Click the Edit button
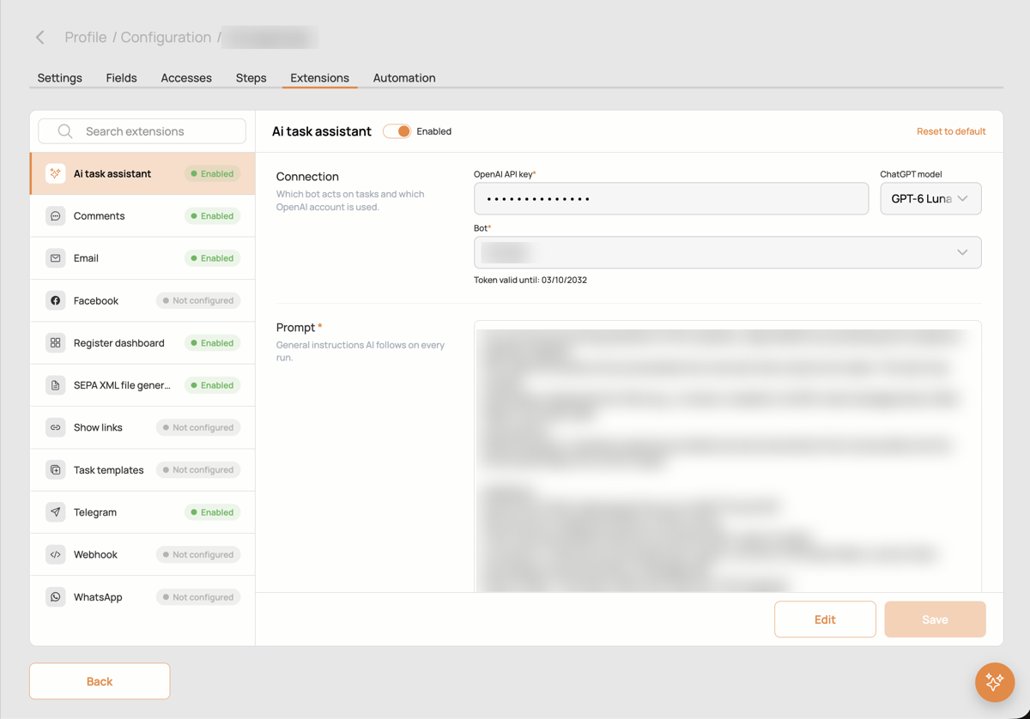 coord(825,619)
